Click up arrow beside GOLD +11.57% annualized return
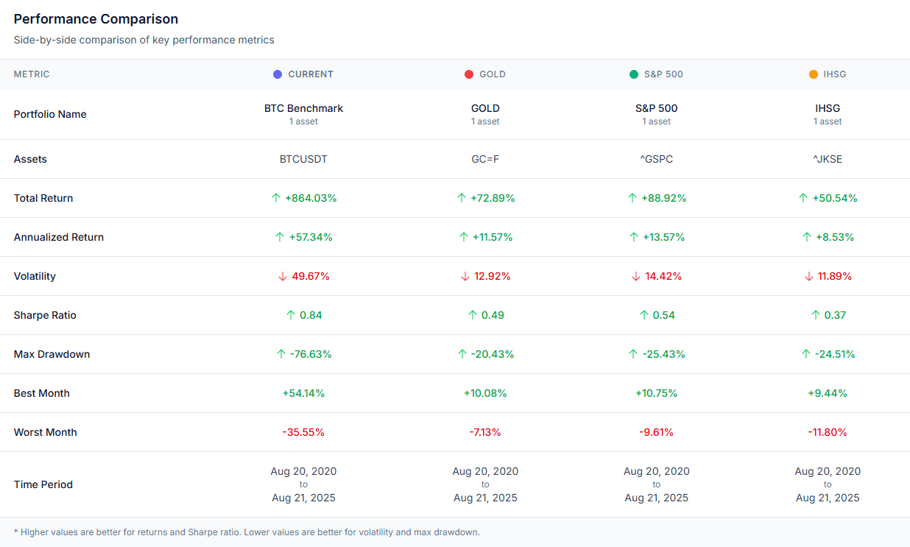 click(464, 237)
